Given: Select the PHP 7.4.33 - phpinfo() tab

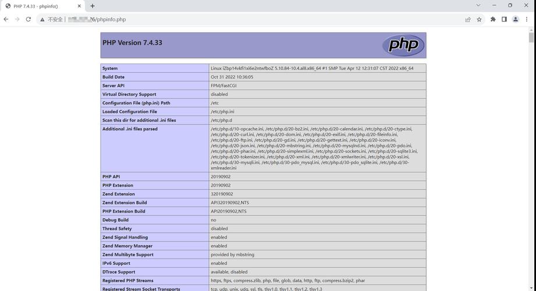Looking at the screenshot, I should [x=38, y=6].
